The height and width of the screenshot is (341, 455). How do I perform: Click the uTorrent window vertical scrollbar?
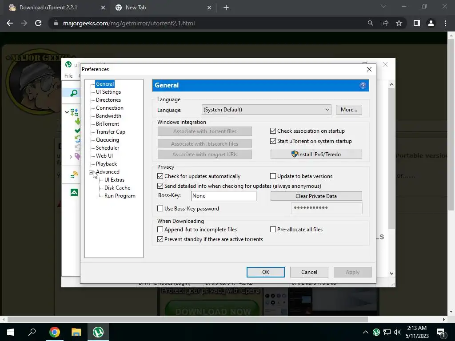click(391, 158)
